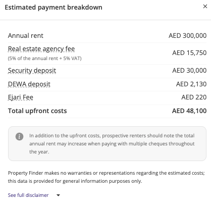Click the Security deposit underlined term
This screenshot has width=211, height=208.
[x=32, y=71]
